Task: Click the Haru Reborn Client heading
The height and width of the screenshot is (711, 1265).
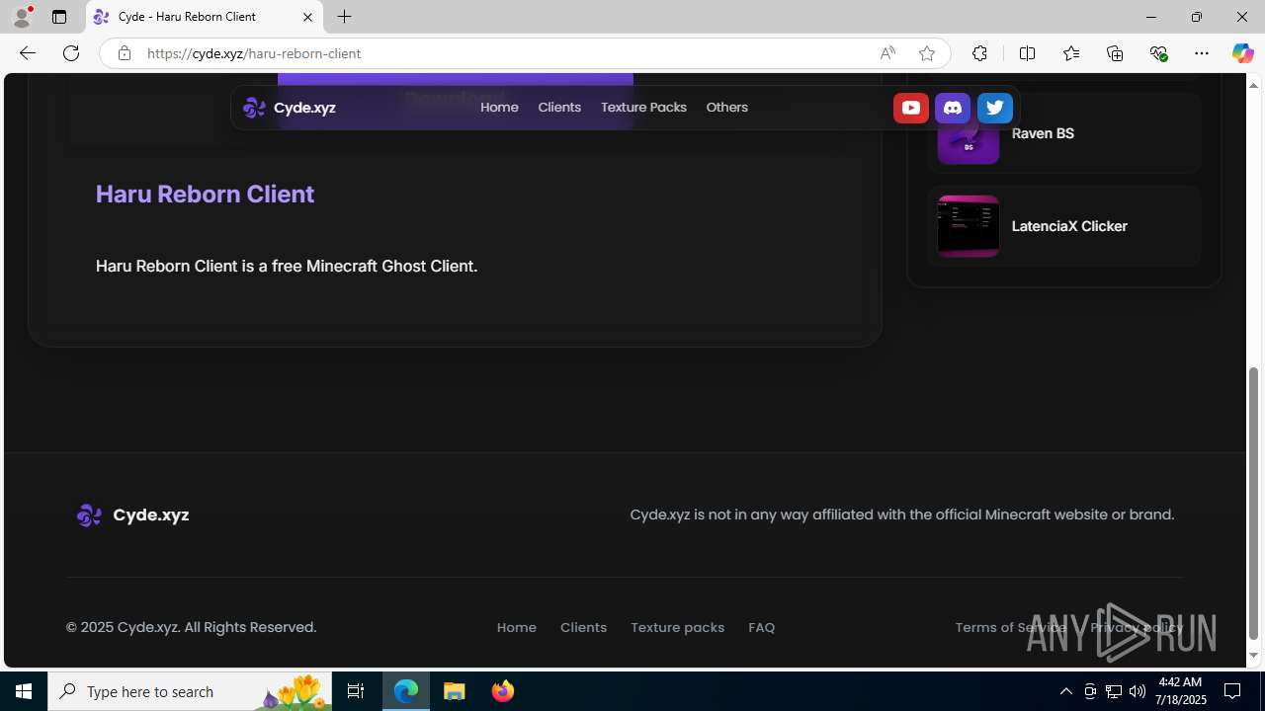Action: pyautogui.click(x=205, y=194)
